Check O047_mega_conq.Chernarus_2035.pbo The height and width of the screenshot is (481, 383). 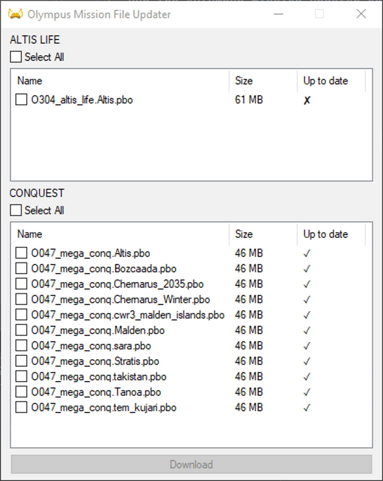click(21, 284)
